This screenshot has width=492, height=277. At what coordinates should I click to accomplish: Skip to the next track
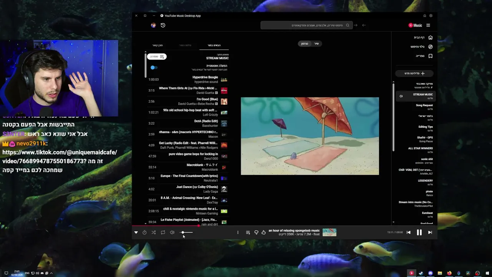coord(430,232)
